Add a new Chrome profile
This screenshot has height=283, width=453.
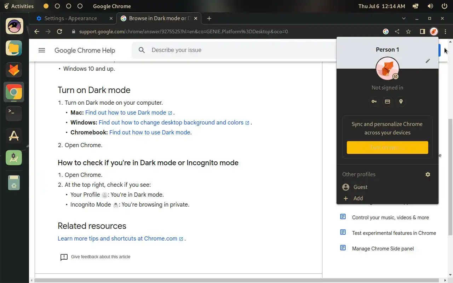[x=387, y=198]
